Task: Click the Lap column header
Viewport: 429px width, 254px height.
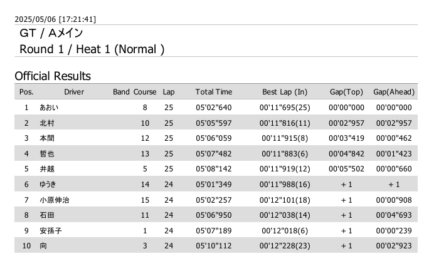Action: (x=169, y=92)
